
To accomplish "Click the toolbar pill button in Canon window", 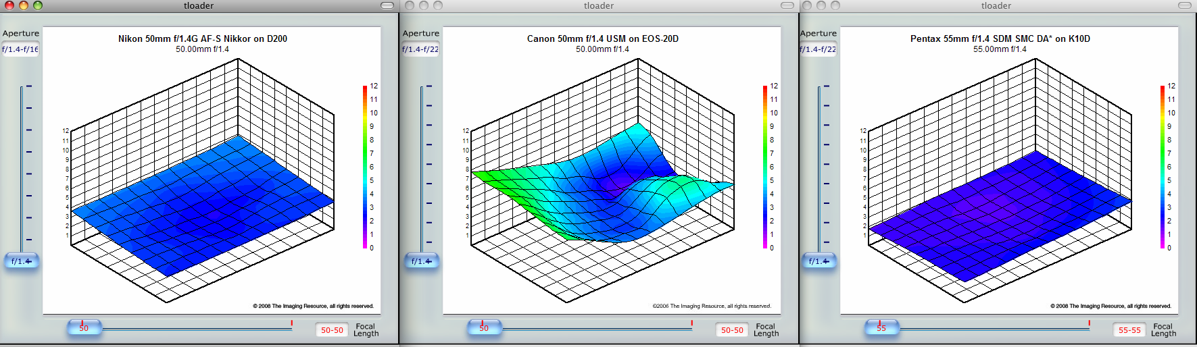I will [x=787, y=5].
